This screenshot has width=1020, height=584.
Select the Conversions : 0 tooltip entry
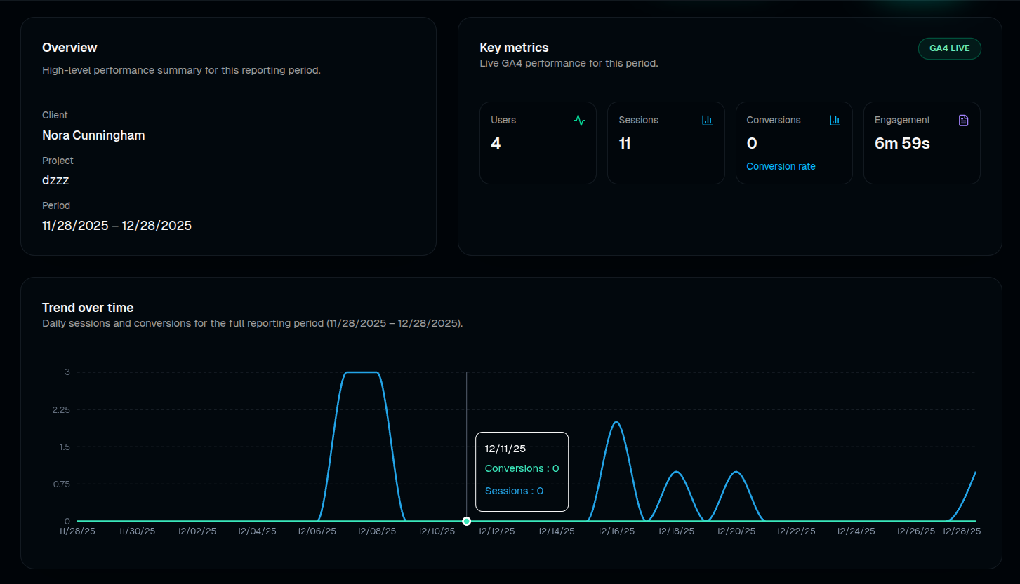(x=522, y=468)
